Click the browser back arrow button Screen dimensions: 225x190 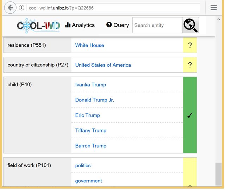coord(10,8)
